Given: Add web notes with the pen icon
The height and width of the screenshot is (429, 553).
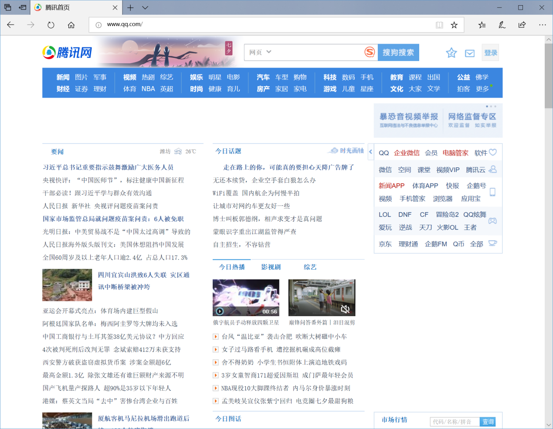Looking at the screenshot, I should point(502,25).
